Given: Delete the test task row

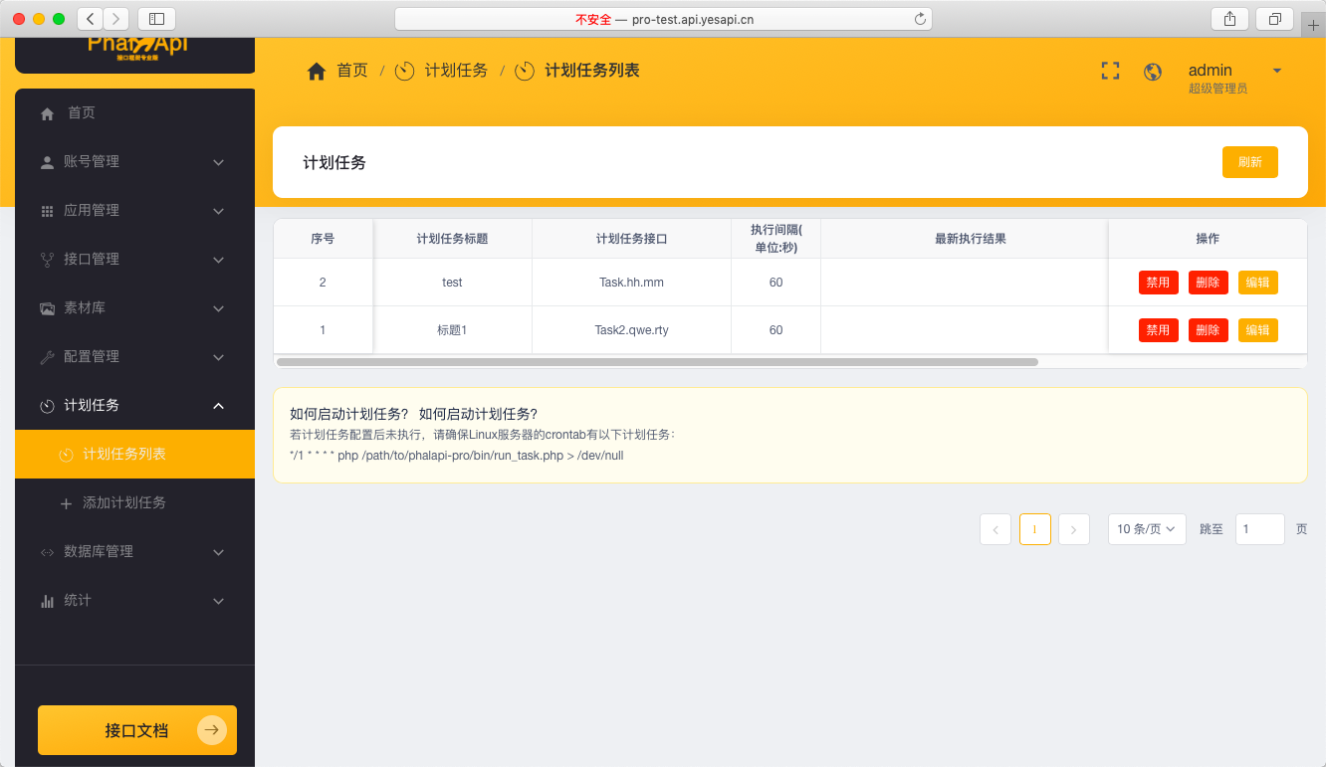Looking at the screenshot, I should [x=1208, y=283].
